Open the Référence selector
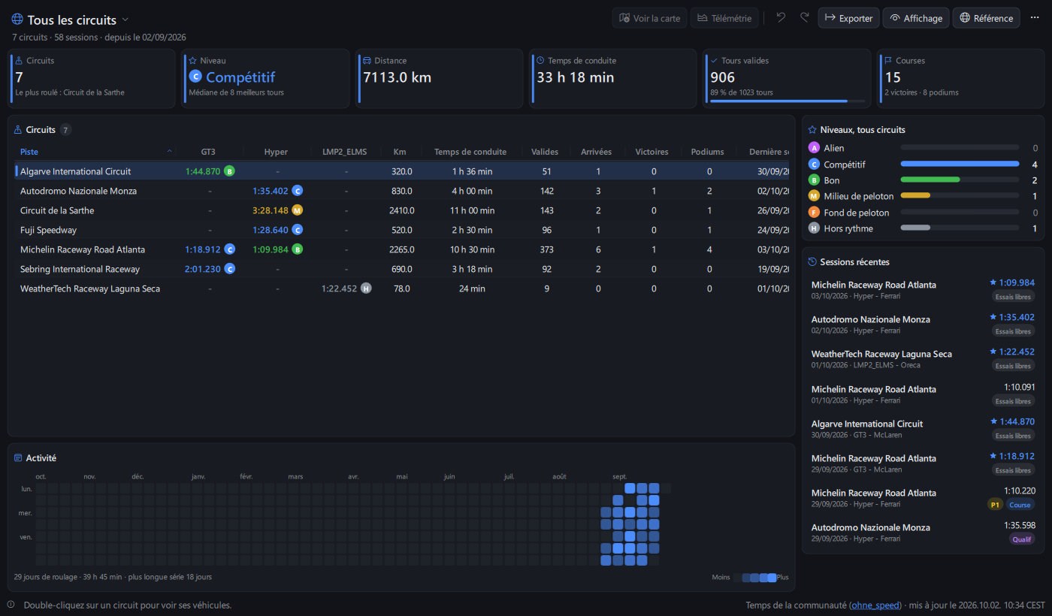The width and height of the screenshot is (1052, 616). pos(986,18)
